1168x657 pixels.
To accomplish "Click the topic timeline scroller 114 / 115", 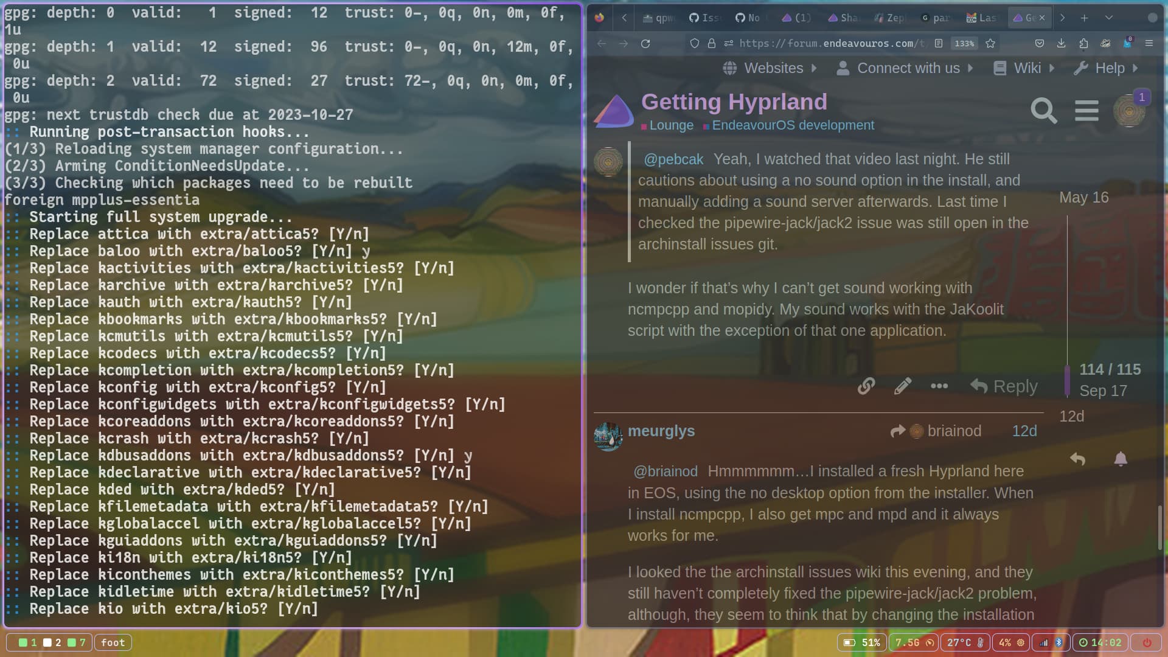I will (x=1110, y=369).
